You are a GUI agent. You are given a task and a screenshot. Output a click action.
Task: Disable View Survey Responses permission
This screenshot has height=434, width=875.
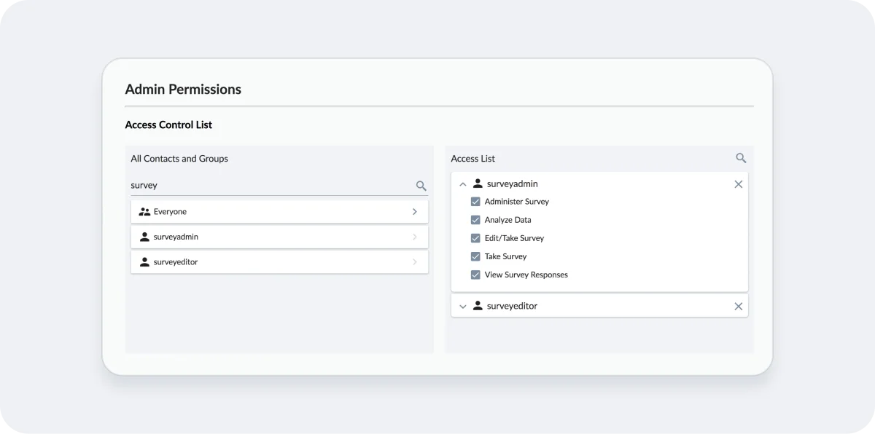click(475, 275)
